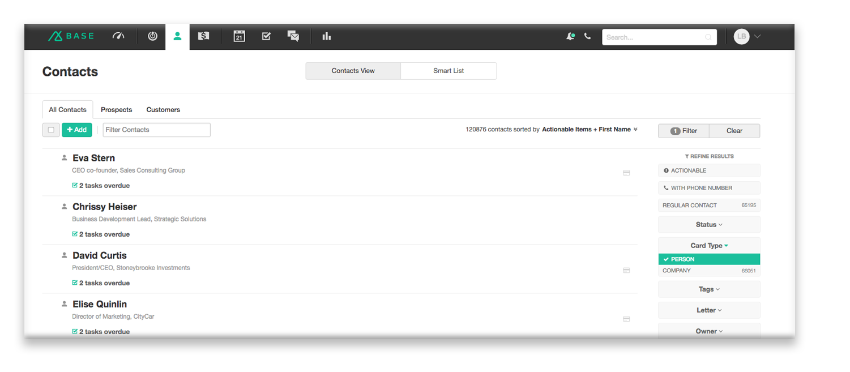Viewport: 850px width, 372px height.
Task: Switch to All Contacts tab
Action: point(68,110)
